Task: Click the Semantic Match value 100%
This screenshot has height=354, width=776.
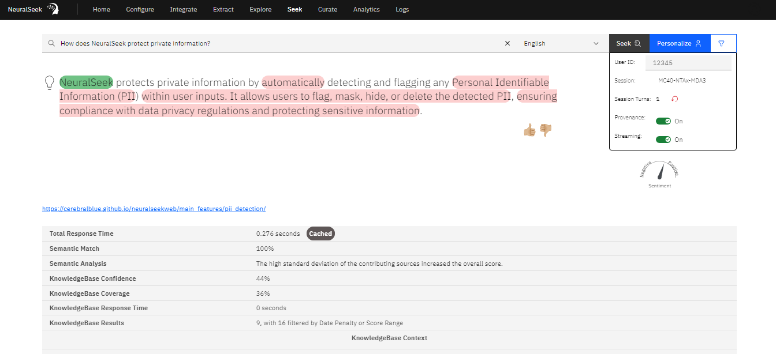Action: [x=265, y=248]
